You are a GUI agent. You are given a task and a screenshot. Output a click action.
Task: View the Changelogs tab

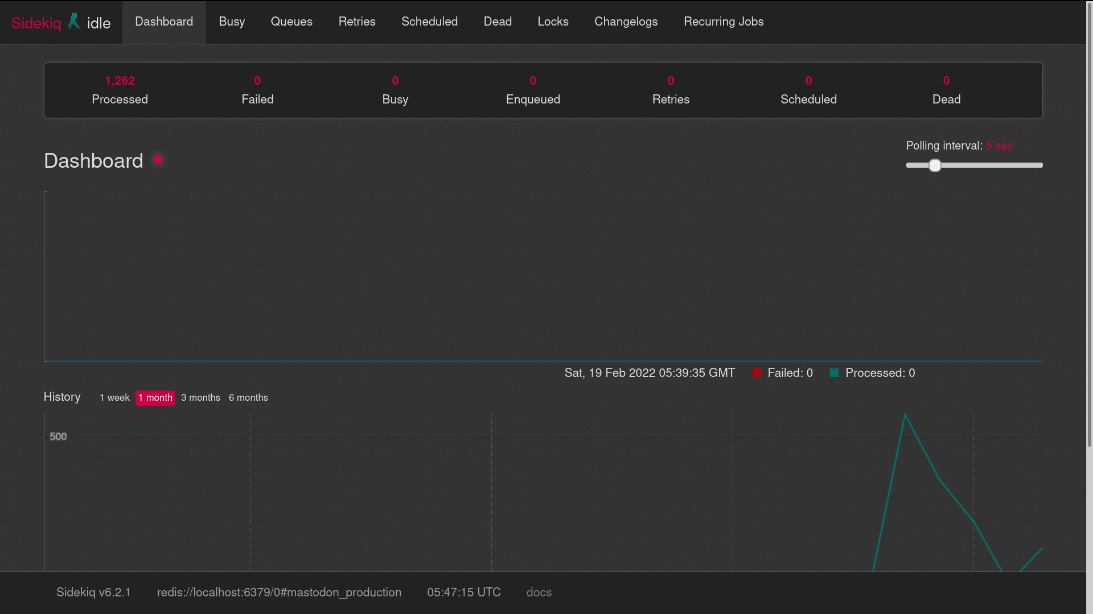[626, 22]
